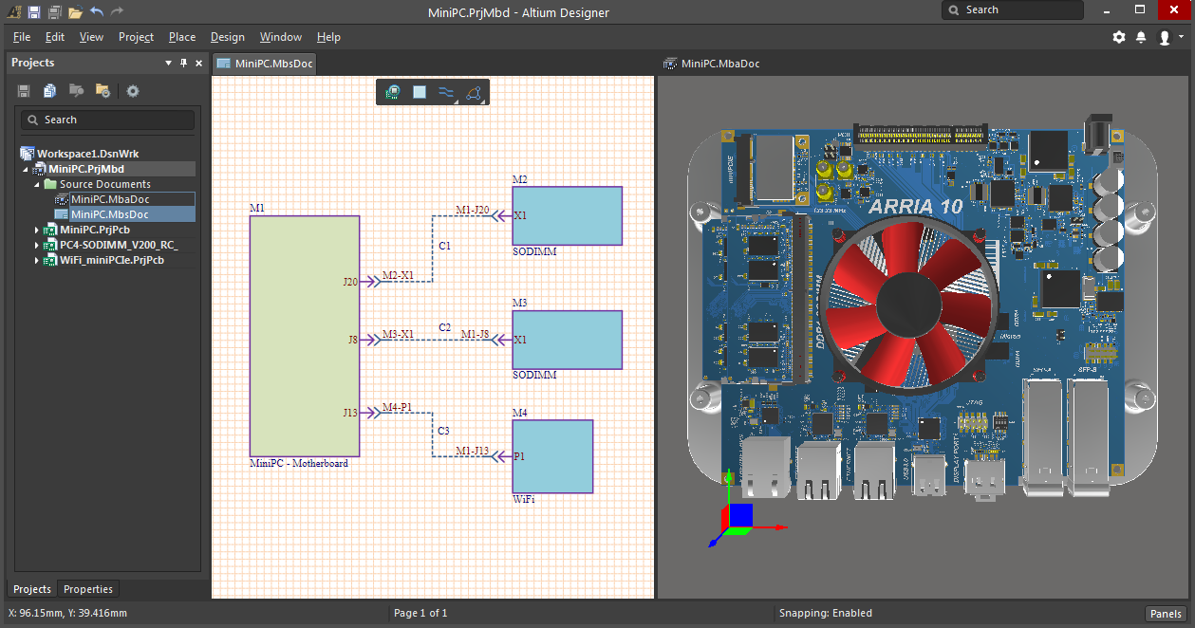Toggle the pin on the Projects panel
This screenshot has width=1195, height=628.
[183, 63]
